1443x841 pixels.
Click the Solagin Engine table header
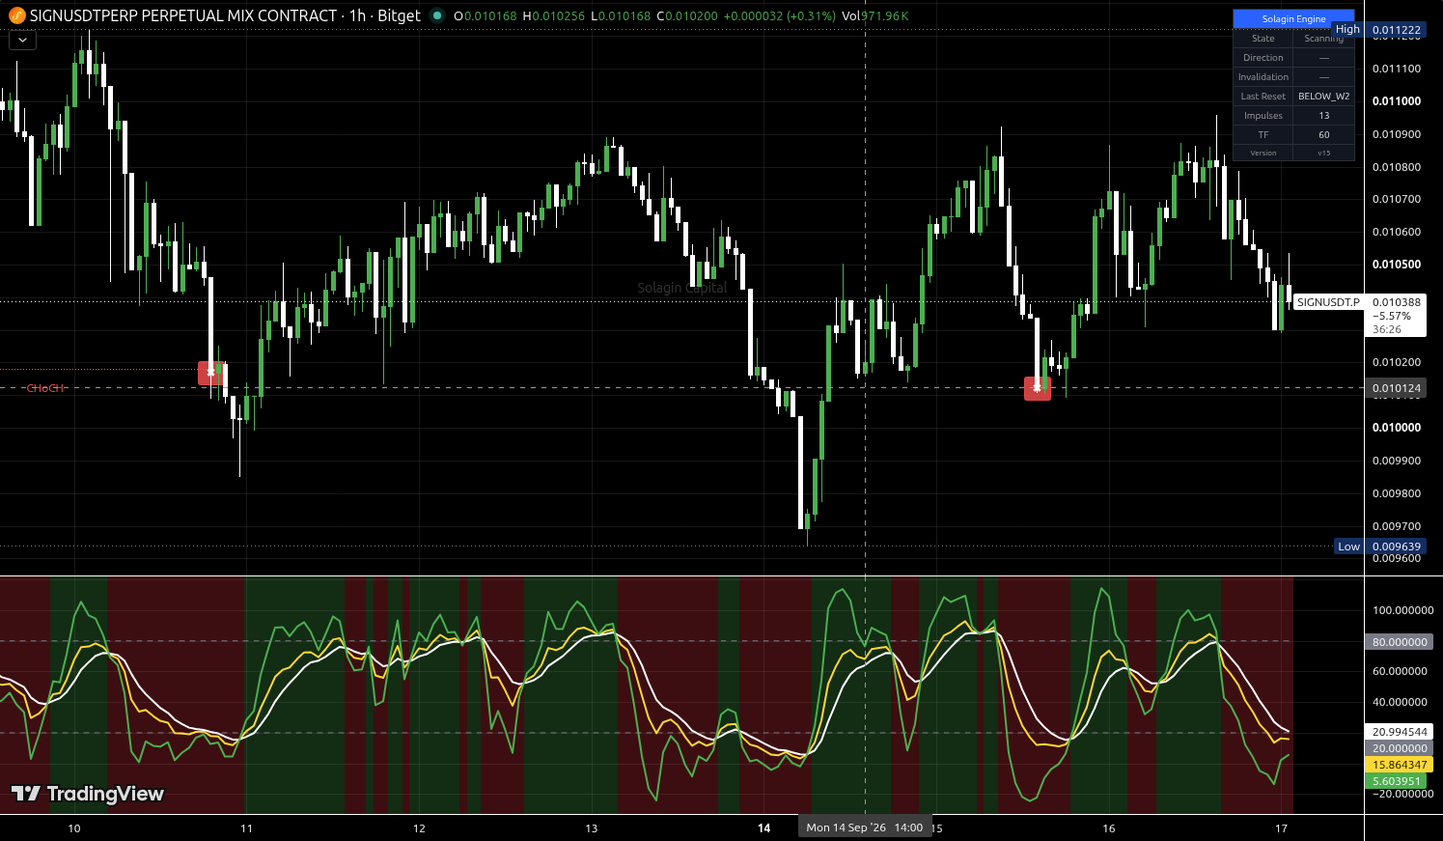(1293, 19)
